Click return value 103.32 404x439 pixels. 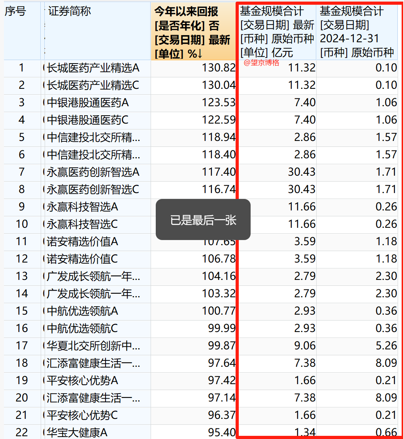[219, 293]
